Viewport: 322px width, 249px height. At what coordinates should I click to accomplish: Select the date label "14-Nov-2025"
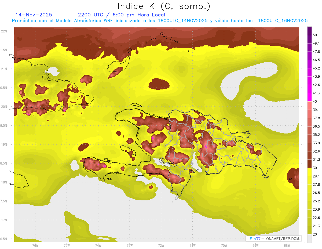tap(34, 15)
